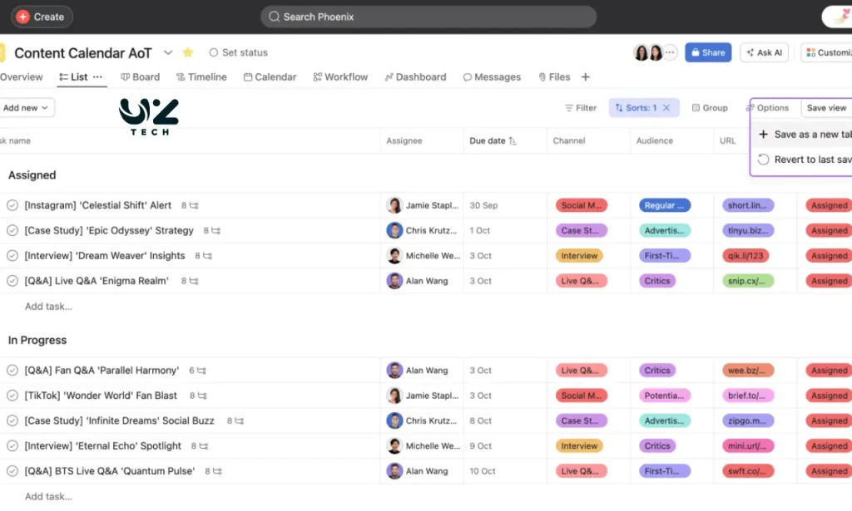Open the Add new dropdown
Screen dimensions: 852x511
point(27,108)
